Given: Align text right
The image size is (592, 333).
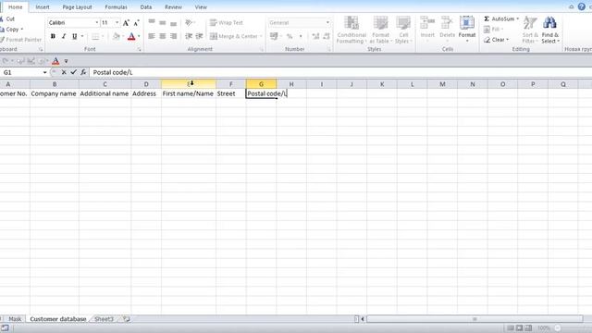Looking at the screenshot, I should click(173, 36).
